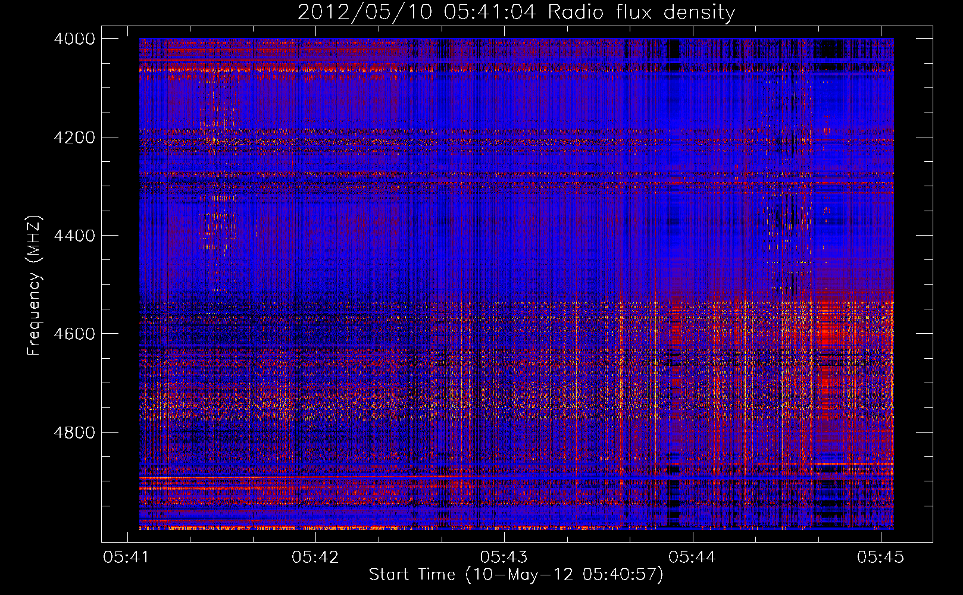Click the x-axis label 'Start Time (10-May-12 05:40:57)'

pyautogui.click(x=516, y=575)
